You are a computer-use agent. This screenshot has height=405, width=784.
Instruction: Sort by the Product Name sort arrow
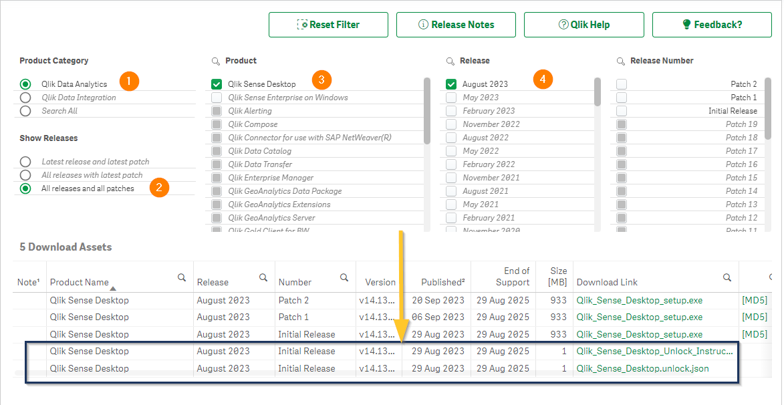[x=113, y=289]
